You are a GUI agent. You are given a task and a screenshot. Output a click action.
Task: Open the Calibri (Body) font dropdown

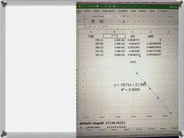click(102, 16)
